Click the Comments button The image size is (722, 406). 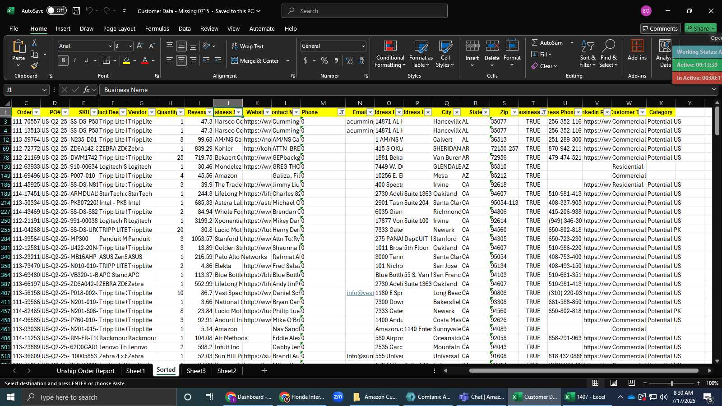661,28
